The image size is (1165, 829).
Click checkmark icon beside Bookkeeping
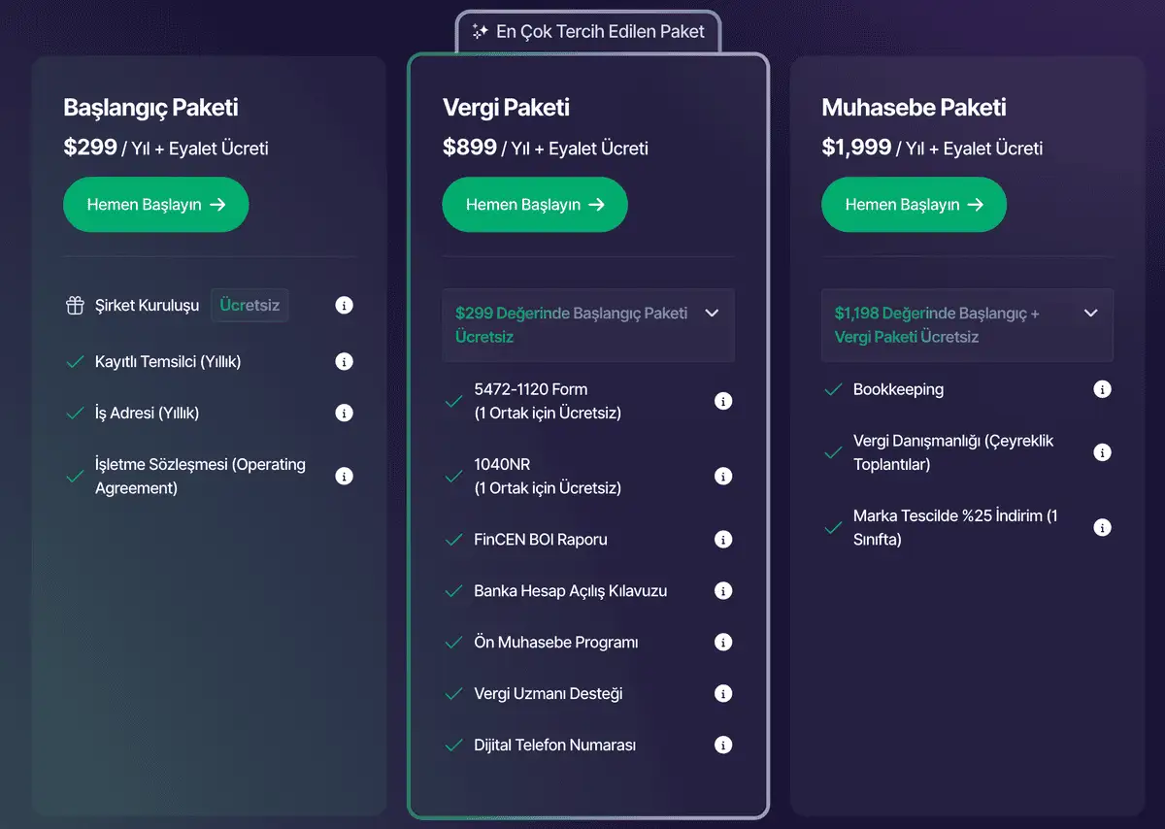(x=832, y=389)
